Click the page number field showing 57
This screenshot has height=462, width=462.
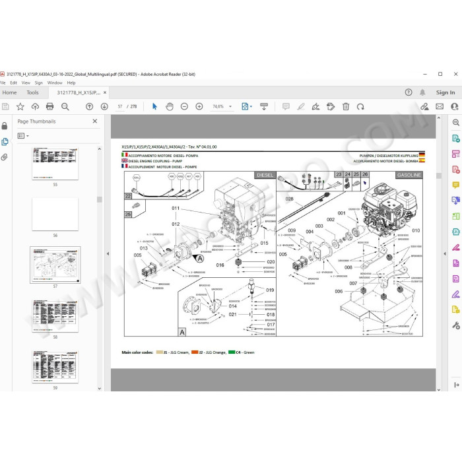120,106
